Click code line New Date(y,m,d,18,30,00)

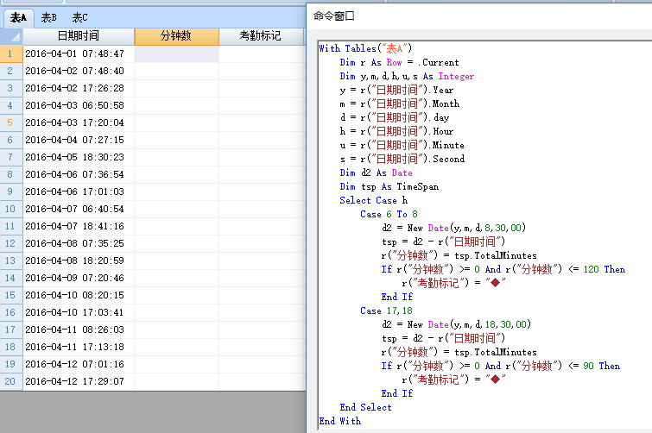click(457, 324)
